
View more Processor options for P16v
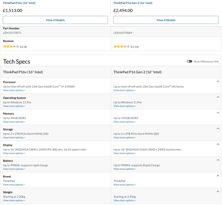click(14, 90)
